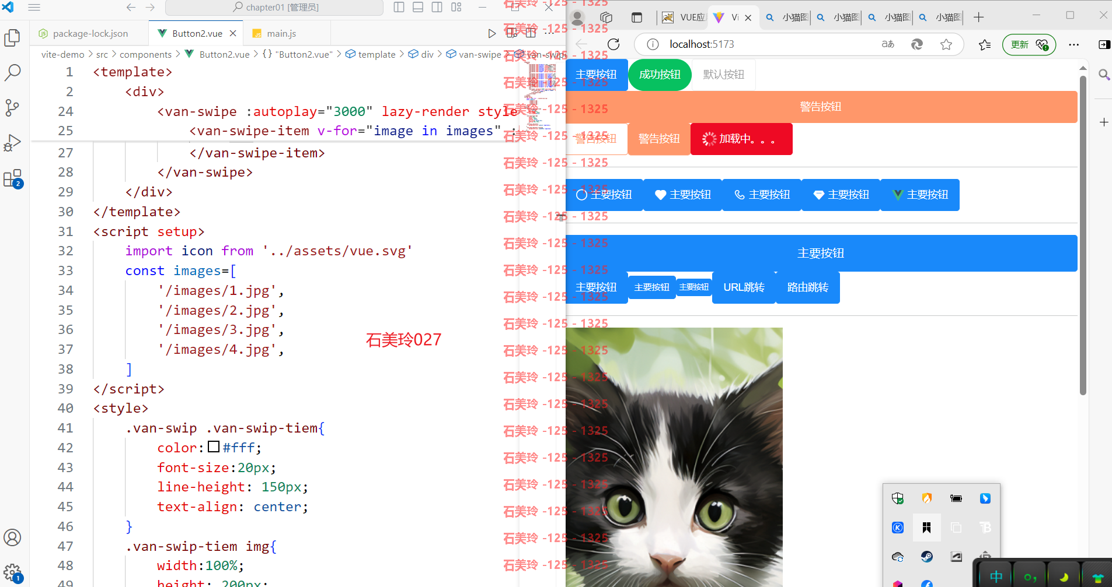Viewport: 1112px width, 587px height.
Task: Click the 主要按钮 with phone icon
Action: (x=762, y=195)
